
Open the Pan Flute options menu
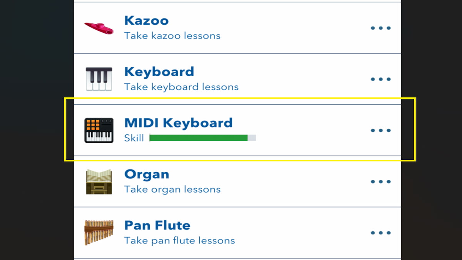380,232
